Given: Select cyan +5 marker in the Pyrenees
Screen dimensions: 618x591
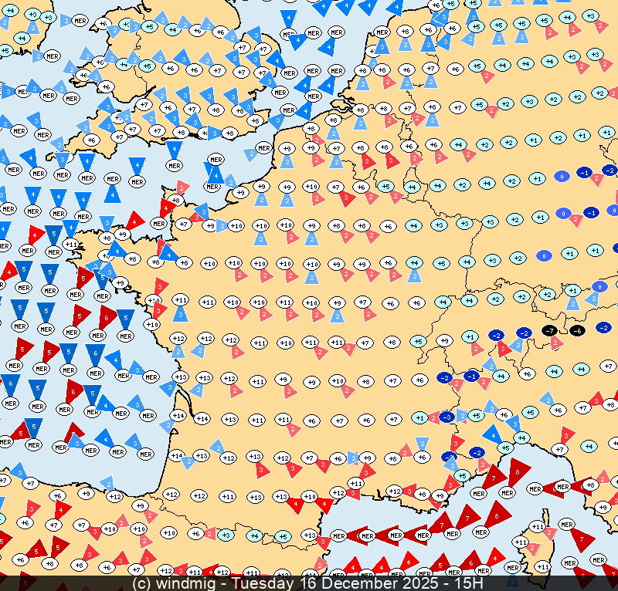Looking at the screenshot, I should pyautogui.click(x=283, y=536).
